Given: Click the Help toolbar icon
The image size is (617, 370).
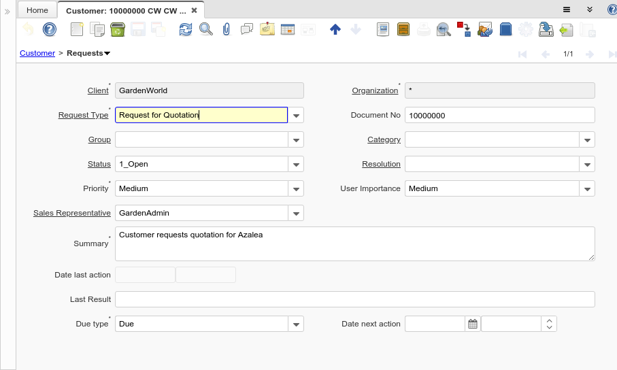Looking at the screenshot, I should pyautogui.click(x=49, y=29).
